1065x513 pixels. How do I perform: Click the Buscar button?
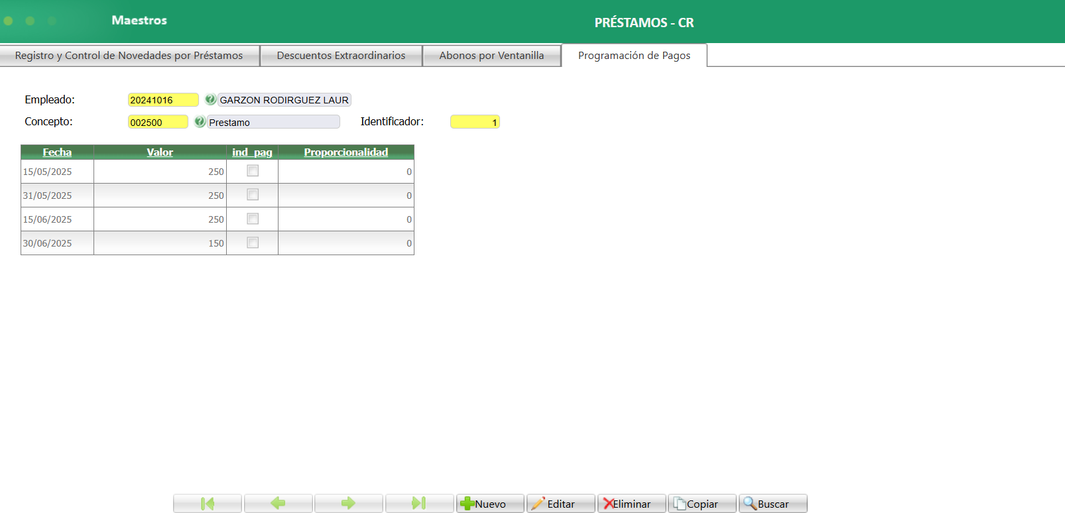tap(773, 504)
